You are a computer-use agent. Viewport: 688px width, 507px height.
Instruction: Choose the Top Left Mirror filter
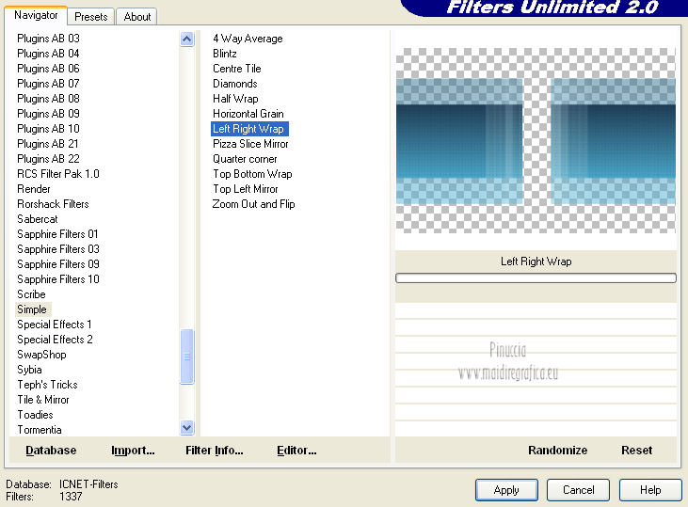[x=246, y=189]
